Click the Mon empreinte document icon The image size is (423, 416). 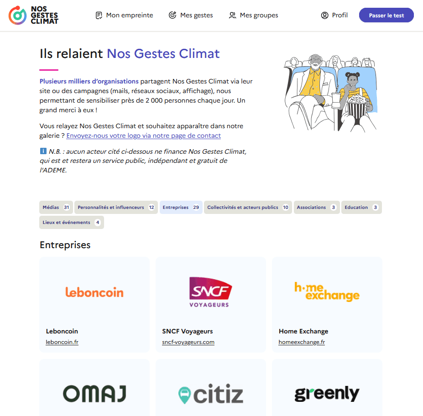coord(99,16)
